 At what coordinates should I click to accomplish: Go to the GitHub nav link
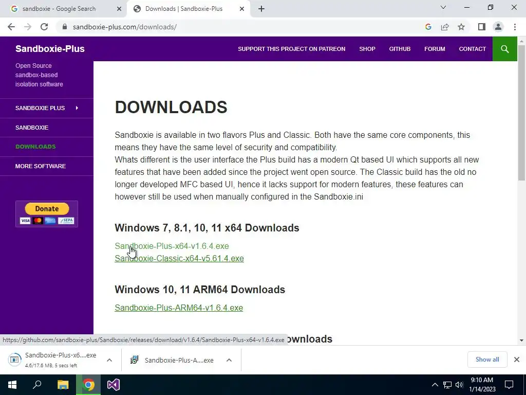coord(400,49)
